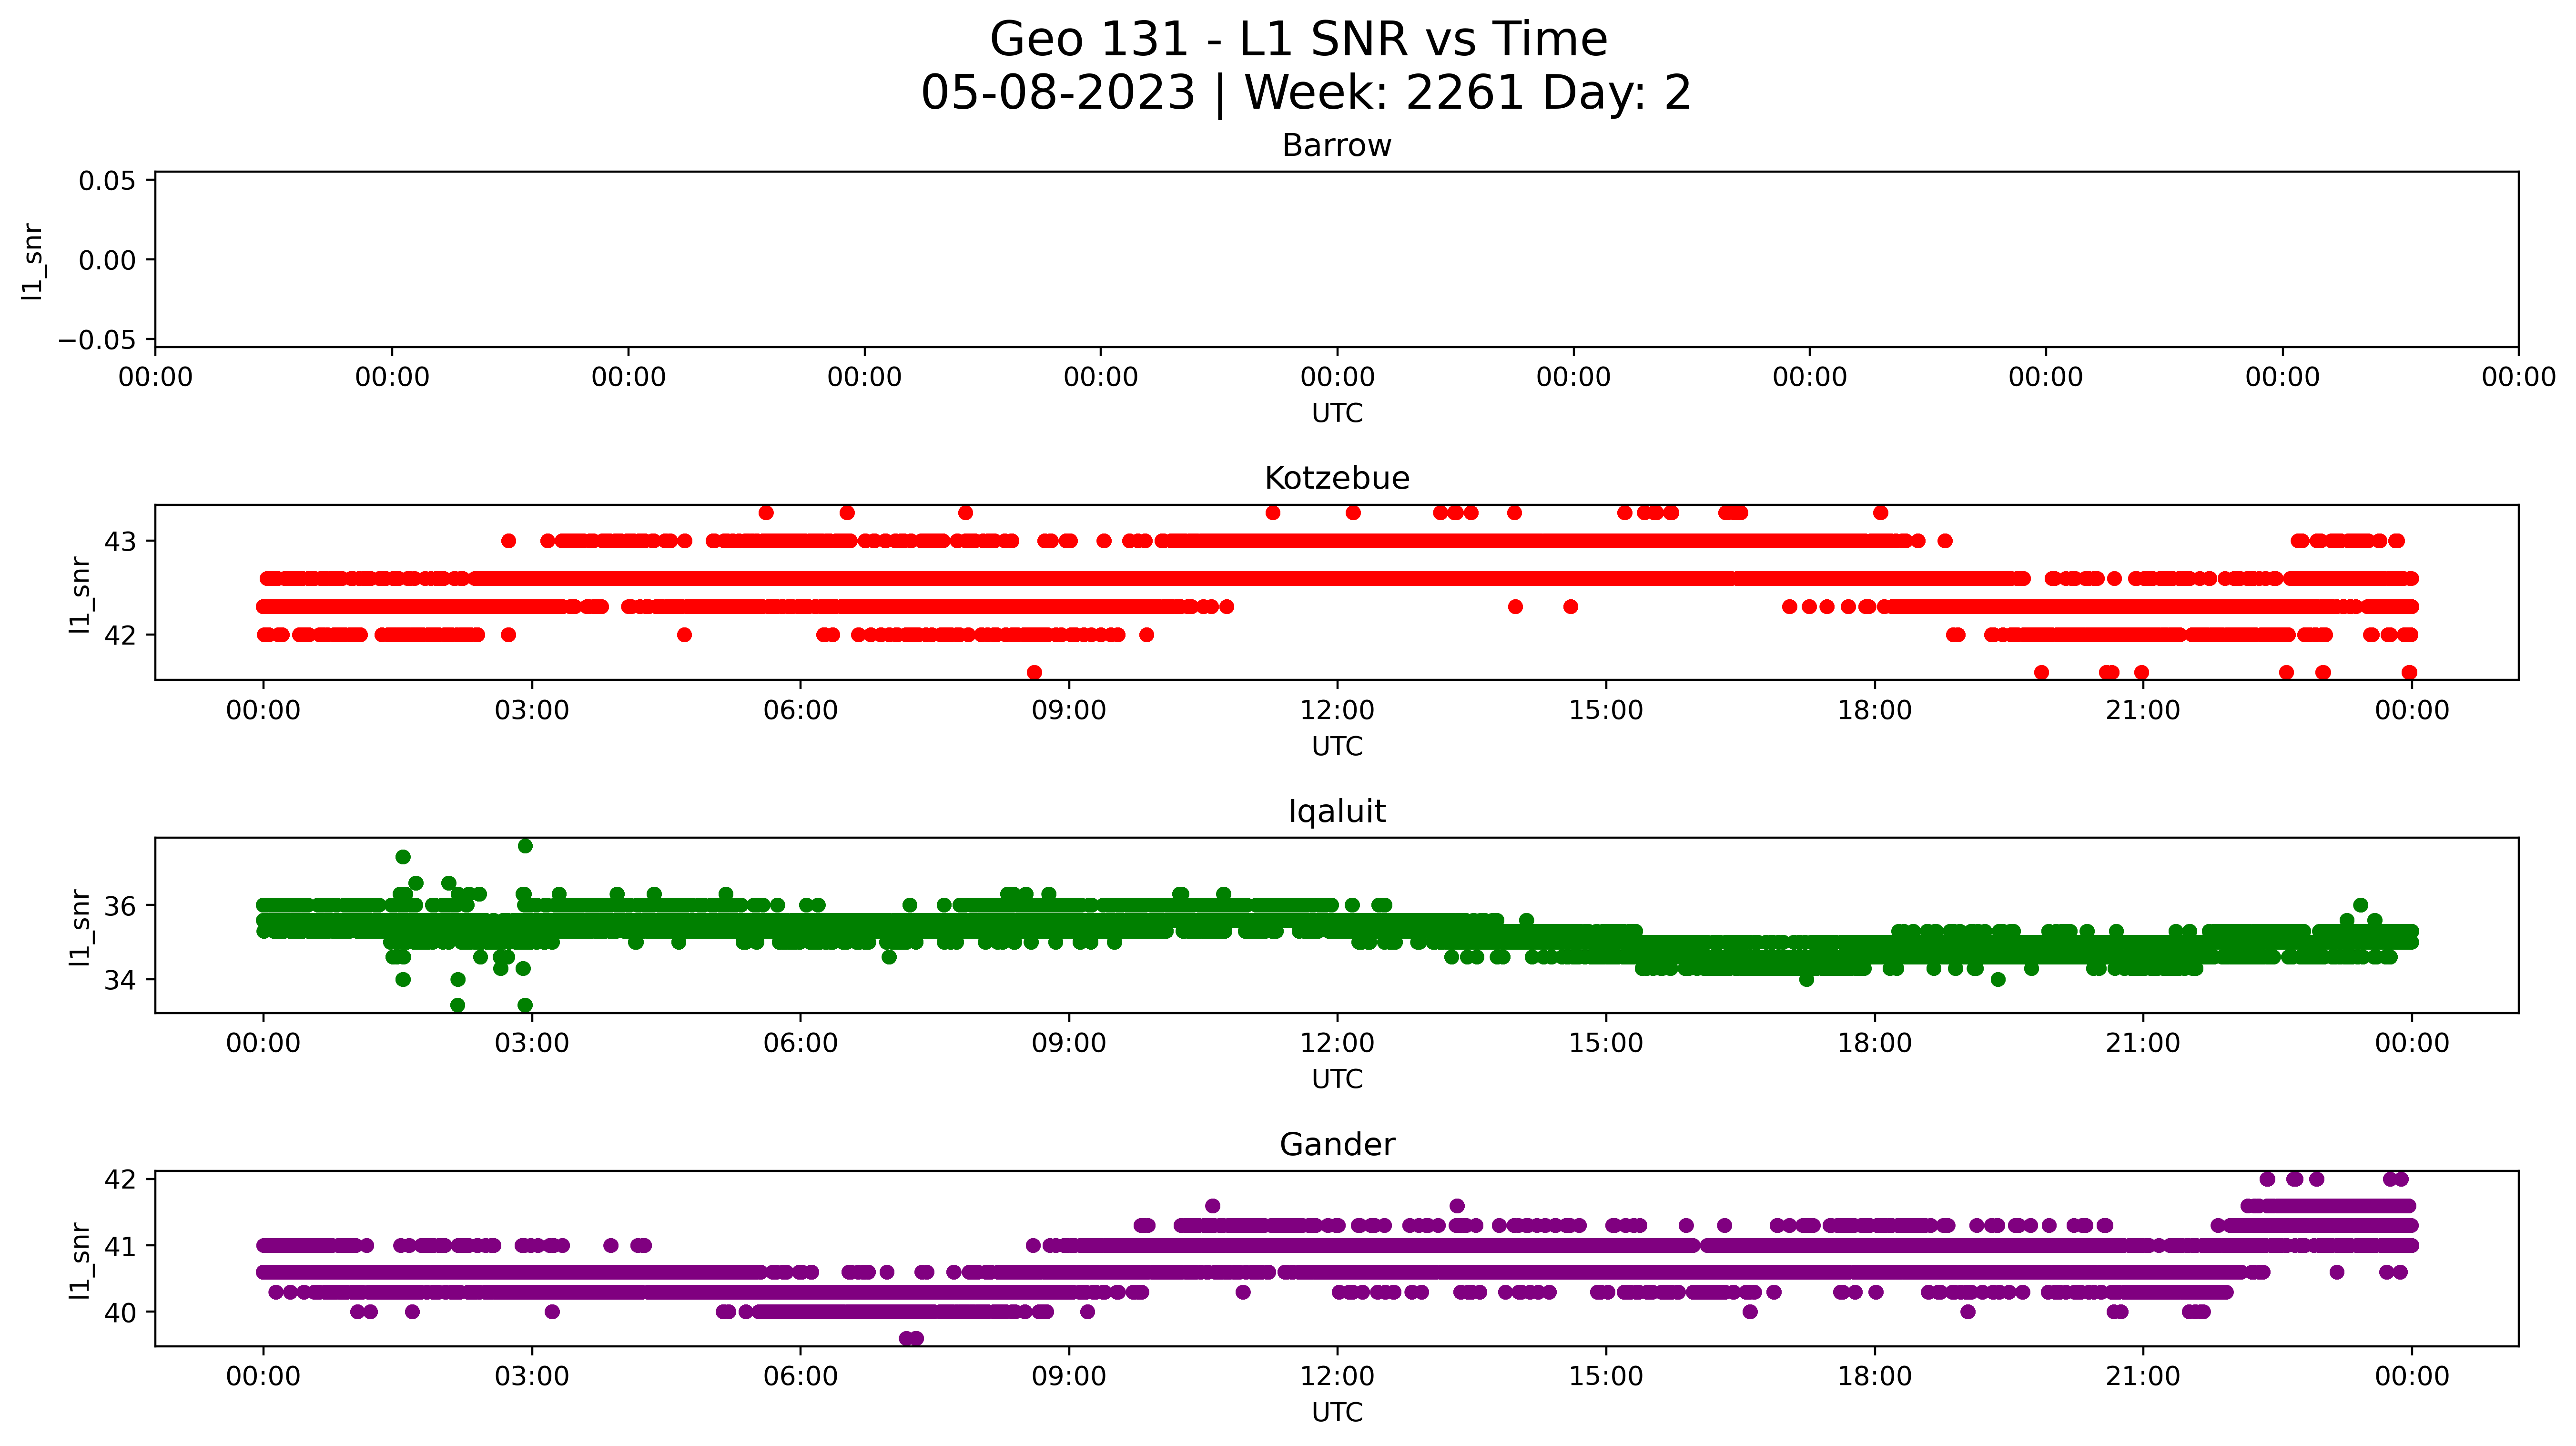Click the 06:00 tick label on Kotzebue plot
This screenshot has width=2576, height=1446.
800,710
